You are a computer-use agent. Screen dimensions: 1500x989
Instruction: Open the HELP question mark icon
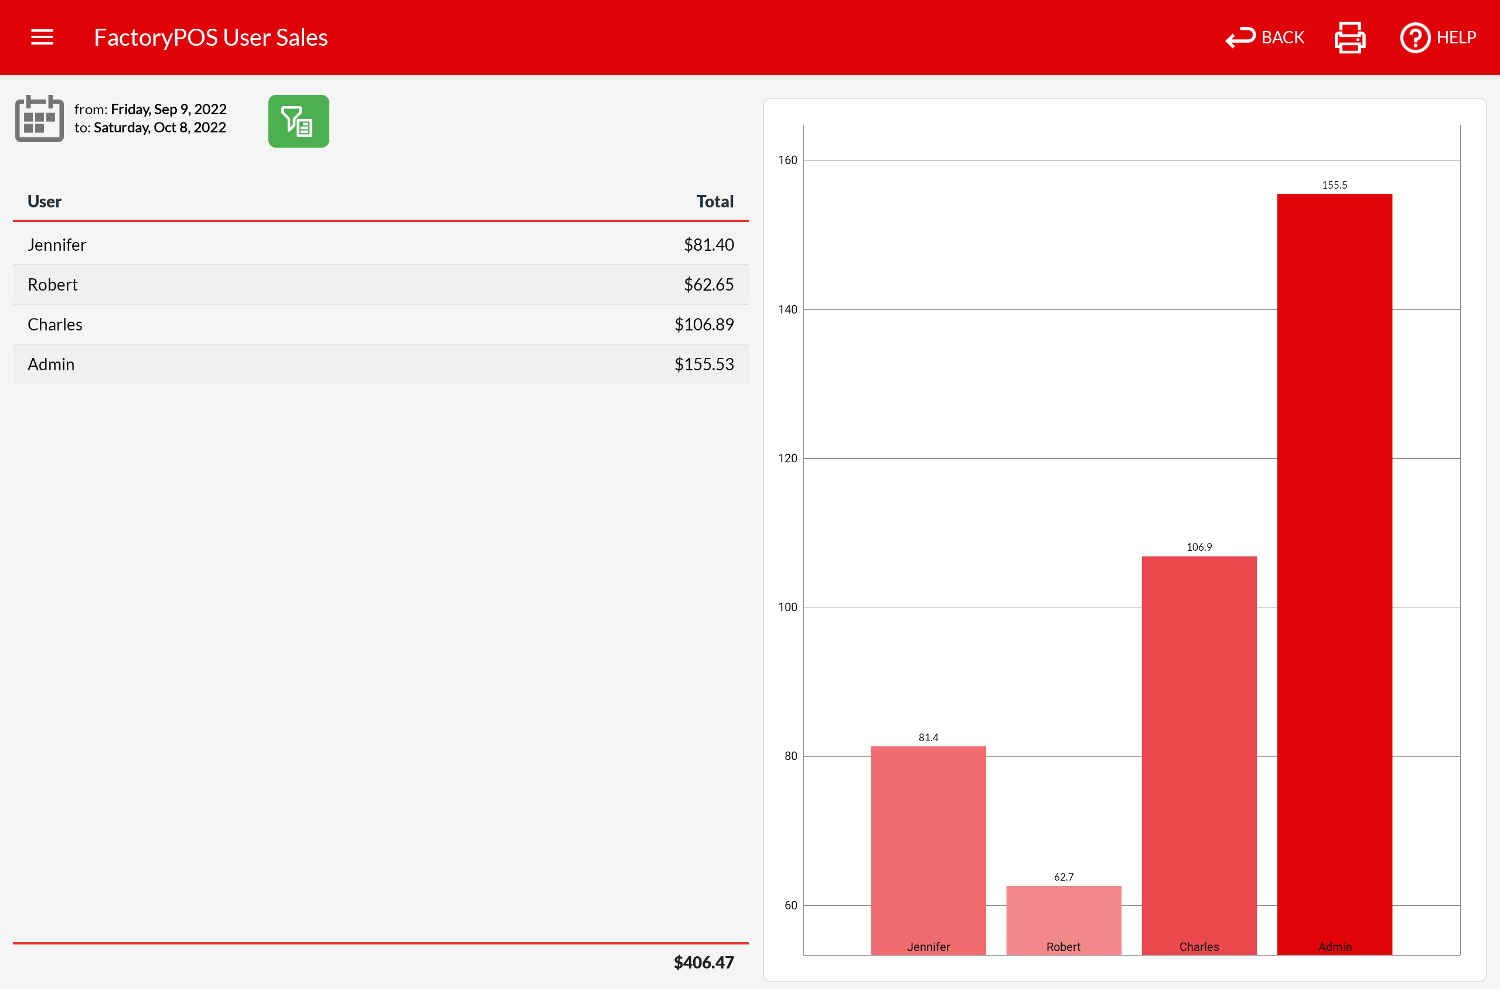[x=1415, y=37]
